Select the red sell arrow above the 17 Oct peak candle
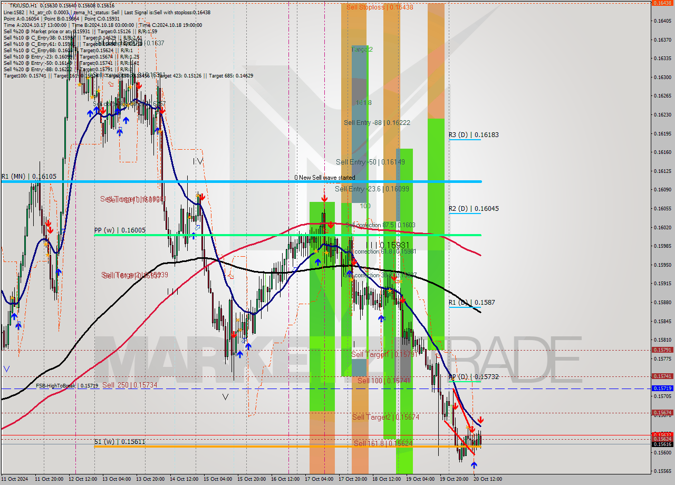 (324, 198)
